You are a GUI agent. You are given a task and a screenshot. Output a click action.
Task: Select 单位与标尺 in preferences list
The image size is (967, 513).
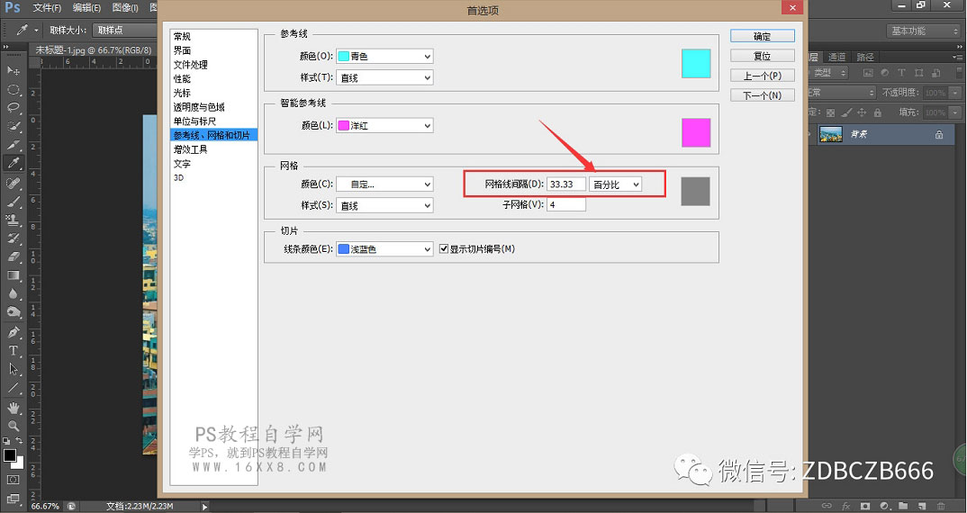coord(194,121)
